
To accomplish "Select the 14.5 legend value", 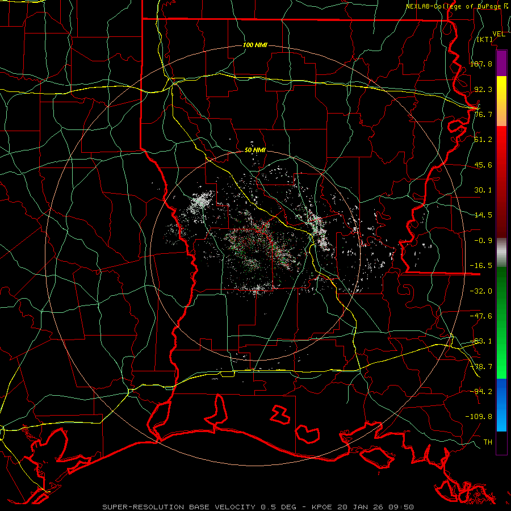I will [x=483, y=215].
